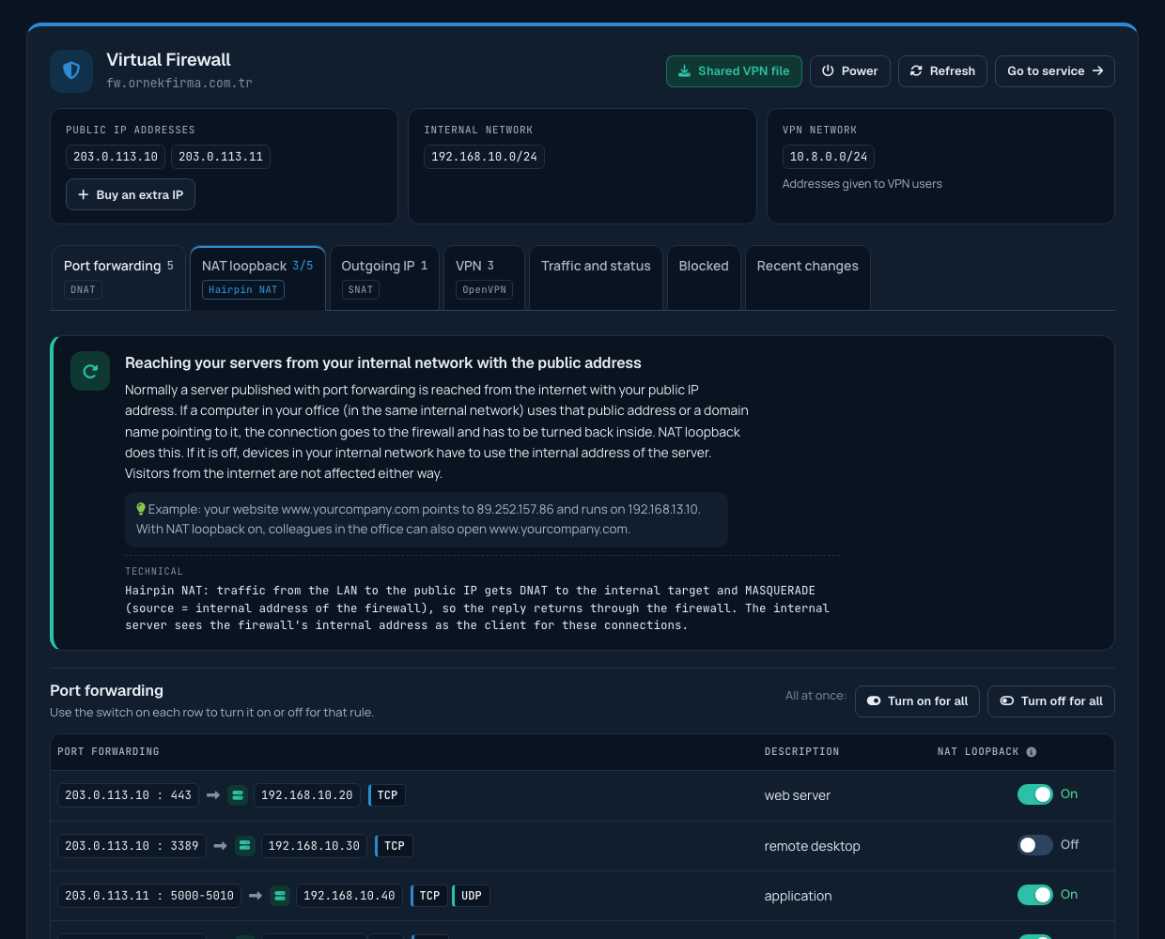Image resolution: width=1165 pixels, height=939 pixels.
Task: Select public IP 203.0.113.10 chip
Action: click(116, 157)
